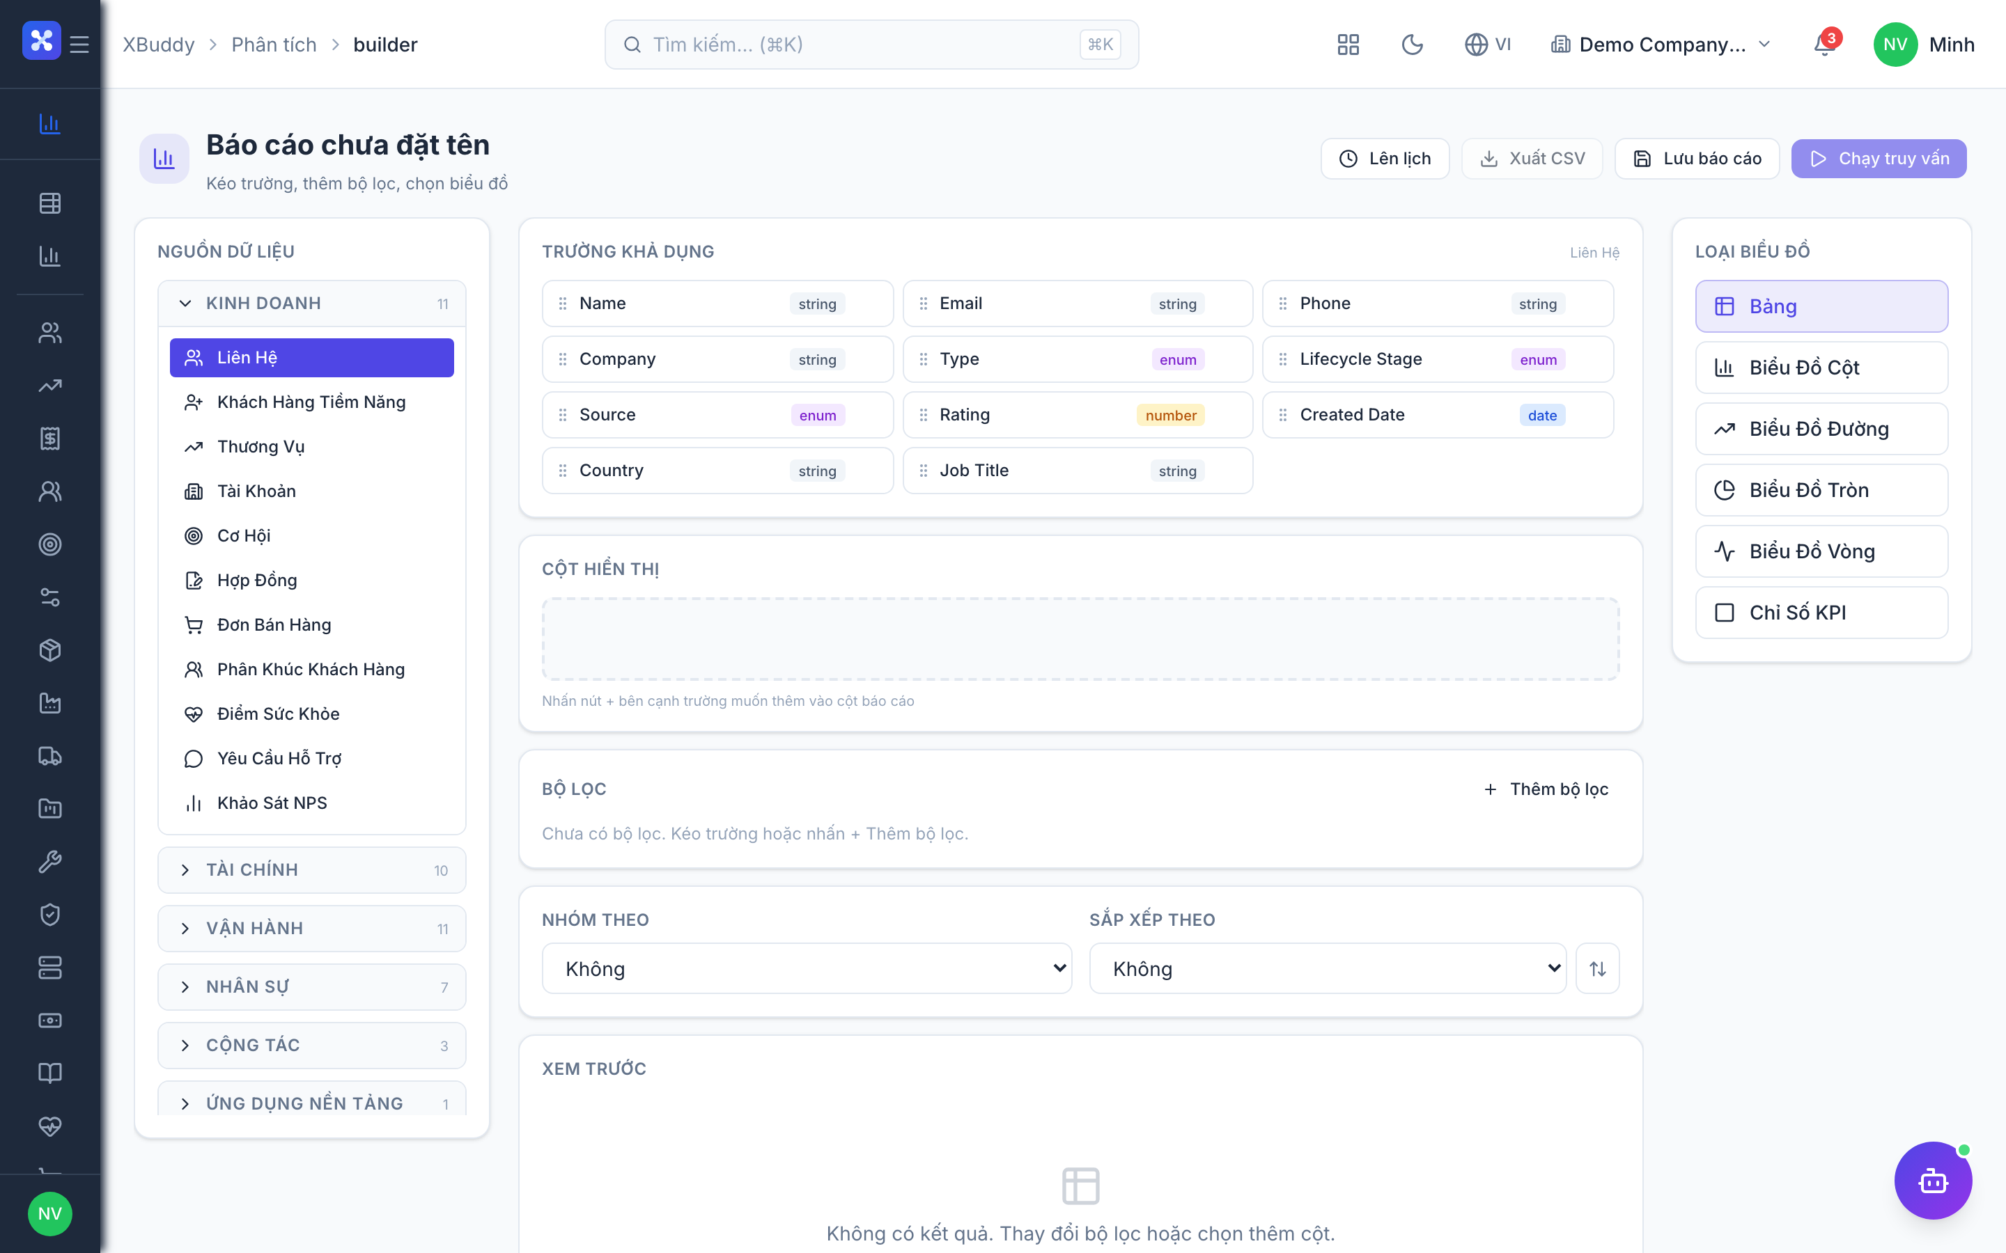Click Thêm bộ lọc button
Image resolution: width=2006 pixels, height=1253 pixels.
click(x=1546, y=790)
